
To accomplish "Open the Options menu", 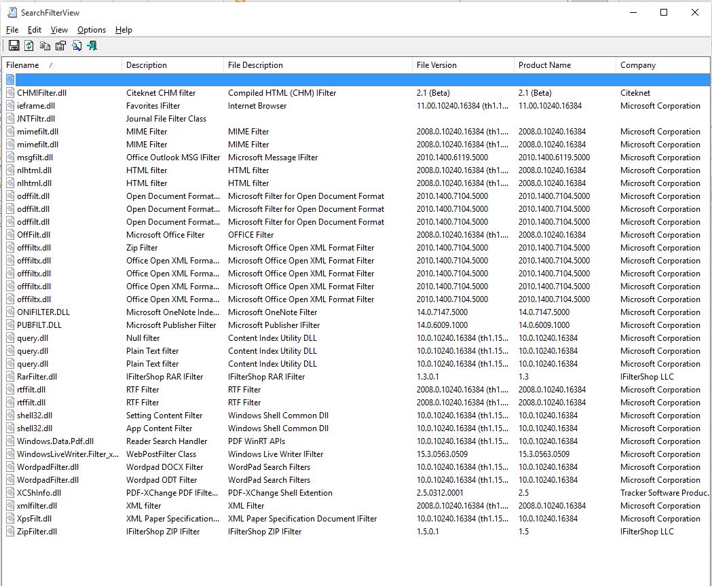I will (x=92, y=30).
